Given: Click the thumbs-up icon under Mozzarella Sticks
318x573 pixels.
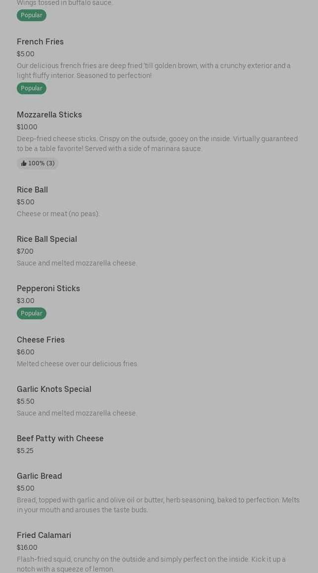Looking at the screenshot, I should point(24,163).
